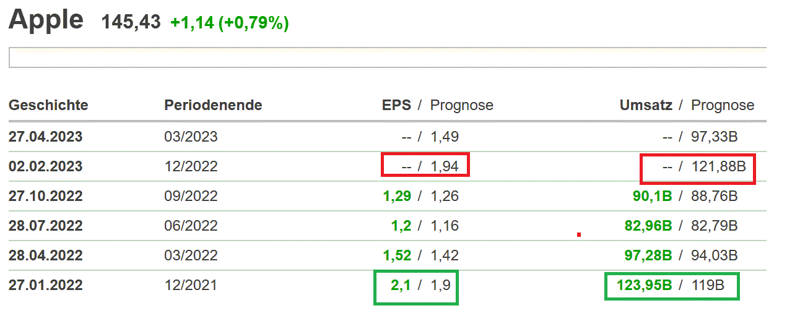Click the Geschichte column header

tap(48, 105)
